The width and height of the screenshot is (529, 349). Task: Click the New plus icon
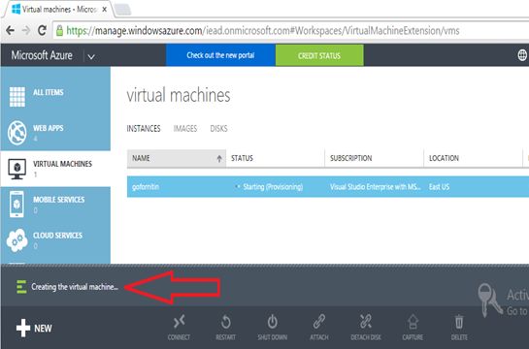point(23,328)
